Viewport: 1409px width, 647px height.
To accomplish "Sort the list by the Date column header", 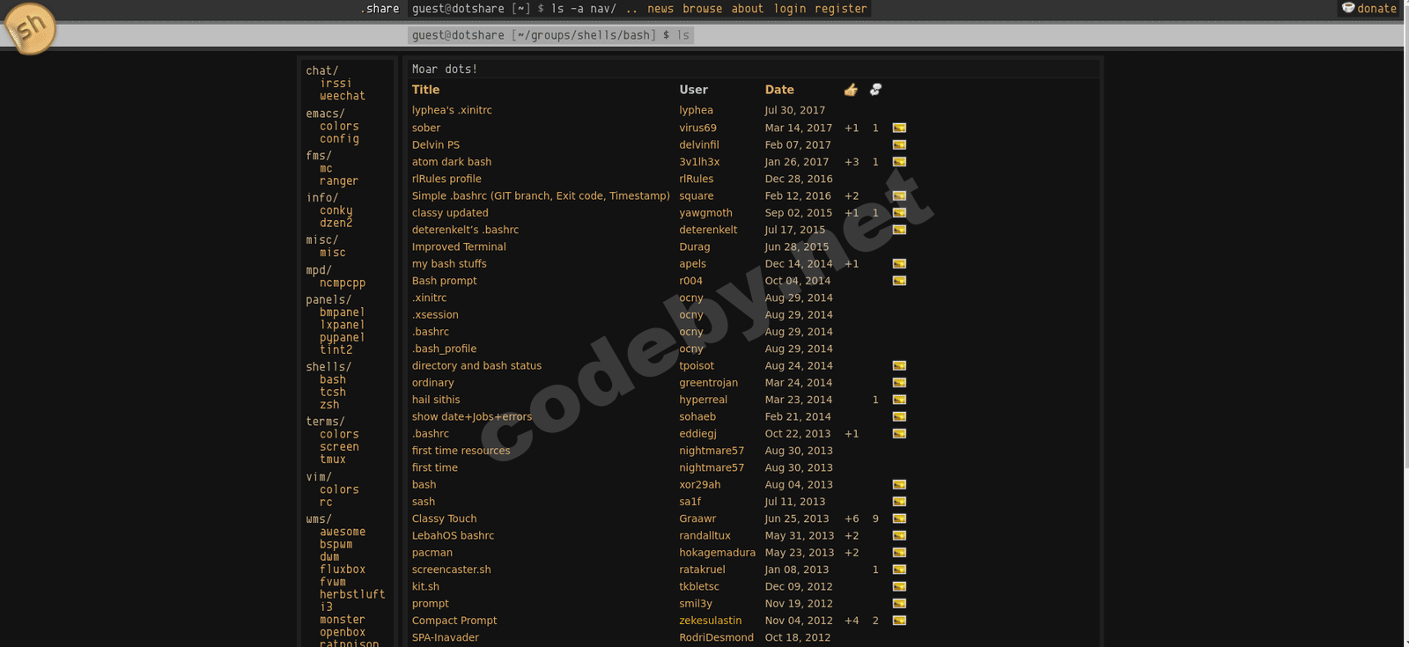I will 779,90.
